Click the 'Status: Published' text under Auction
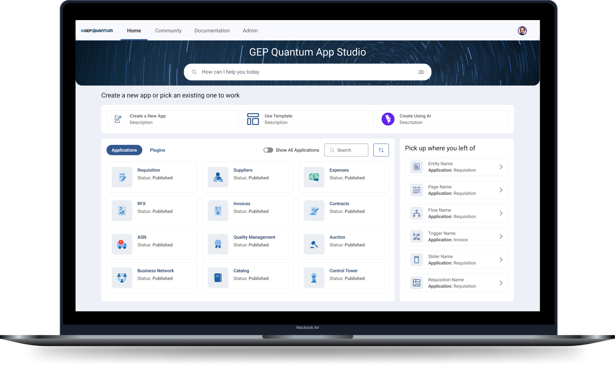615x367 pixels. tap(347, 245)
